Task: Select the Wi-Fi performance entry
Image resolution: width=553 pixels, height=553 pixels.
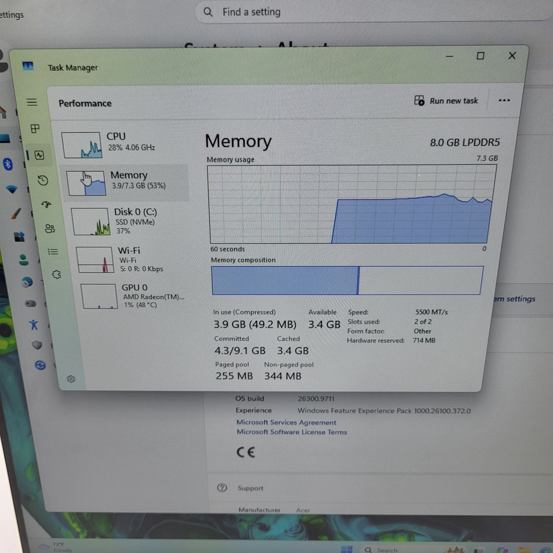Action: (x=134, y=259)
